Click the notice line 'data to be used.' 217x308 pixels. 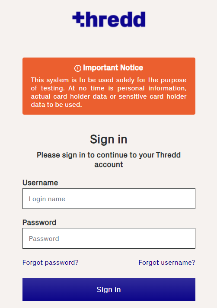(x=56, y=105)
